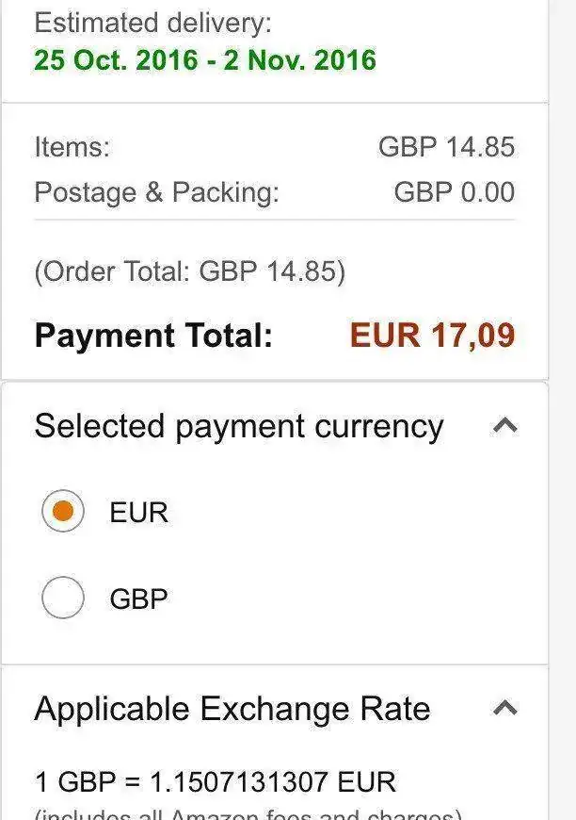Select the EUR radio button
Image resolution: width=576 pixels, height=820 pixels.
[x=63, y=512]
